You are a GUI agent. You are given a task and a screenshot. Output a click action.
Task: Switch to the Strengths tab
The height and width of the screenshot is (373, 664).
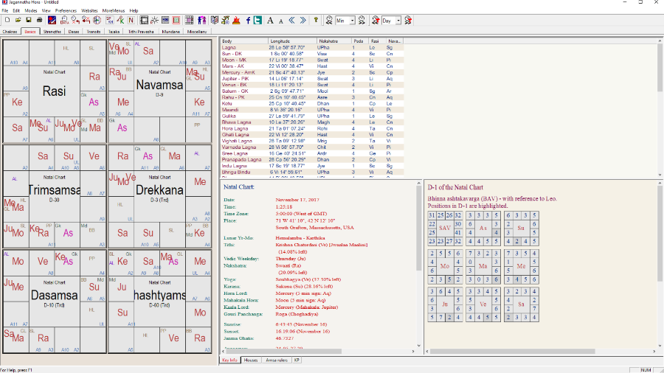click(x=52, y=32)
